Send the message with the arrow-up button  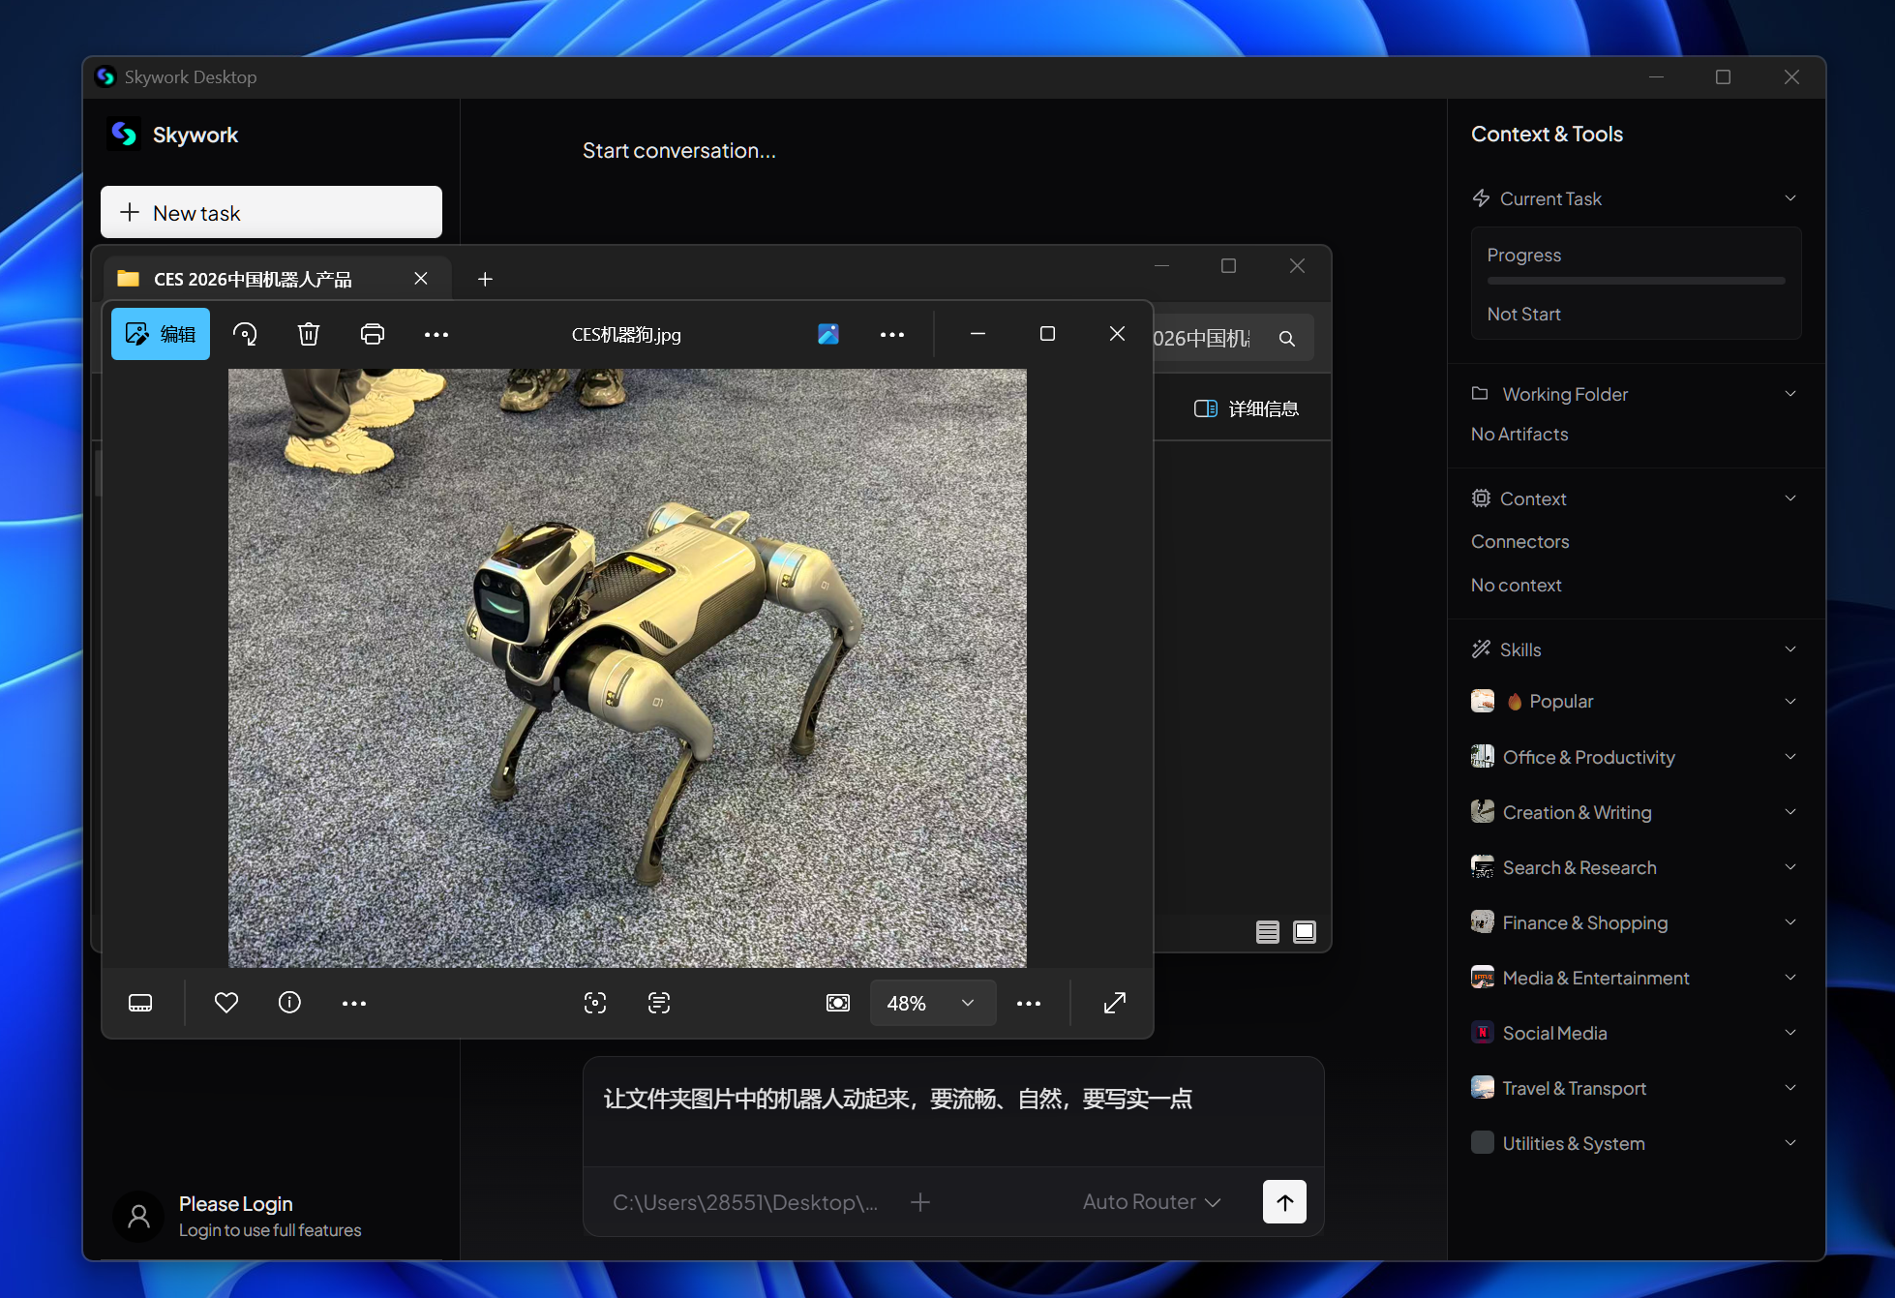point(1284,1202)
